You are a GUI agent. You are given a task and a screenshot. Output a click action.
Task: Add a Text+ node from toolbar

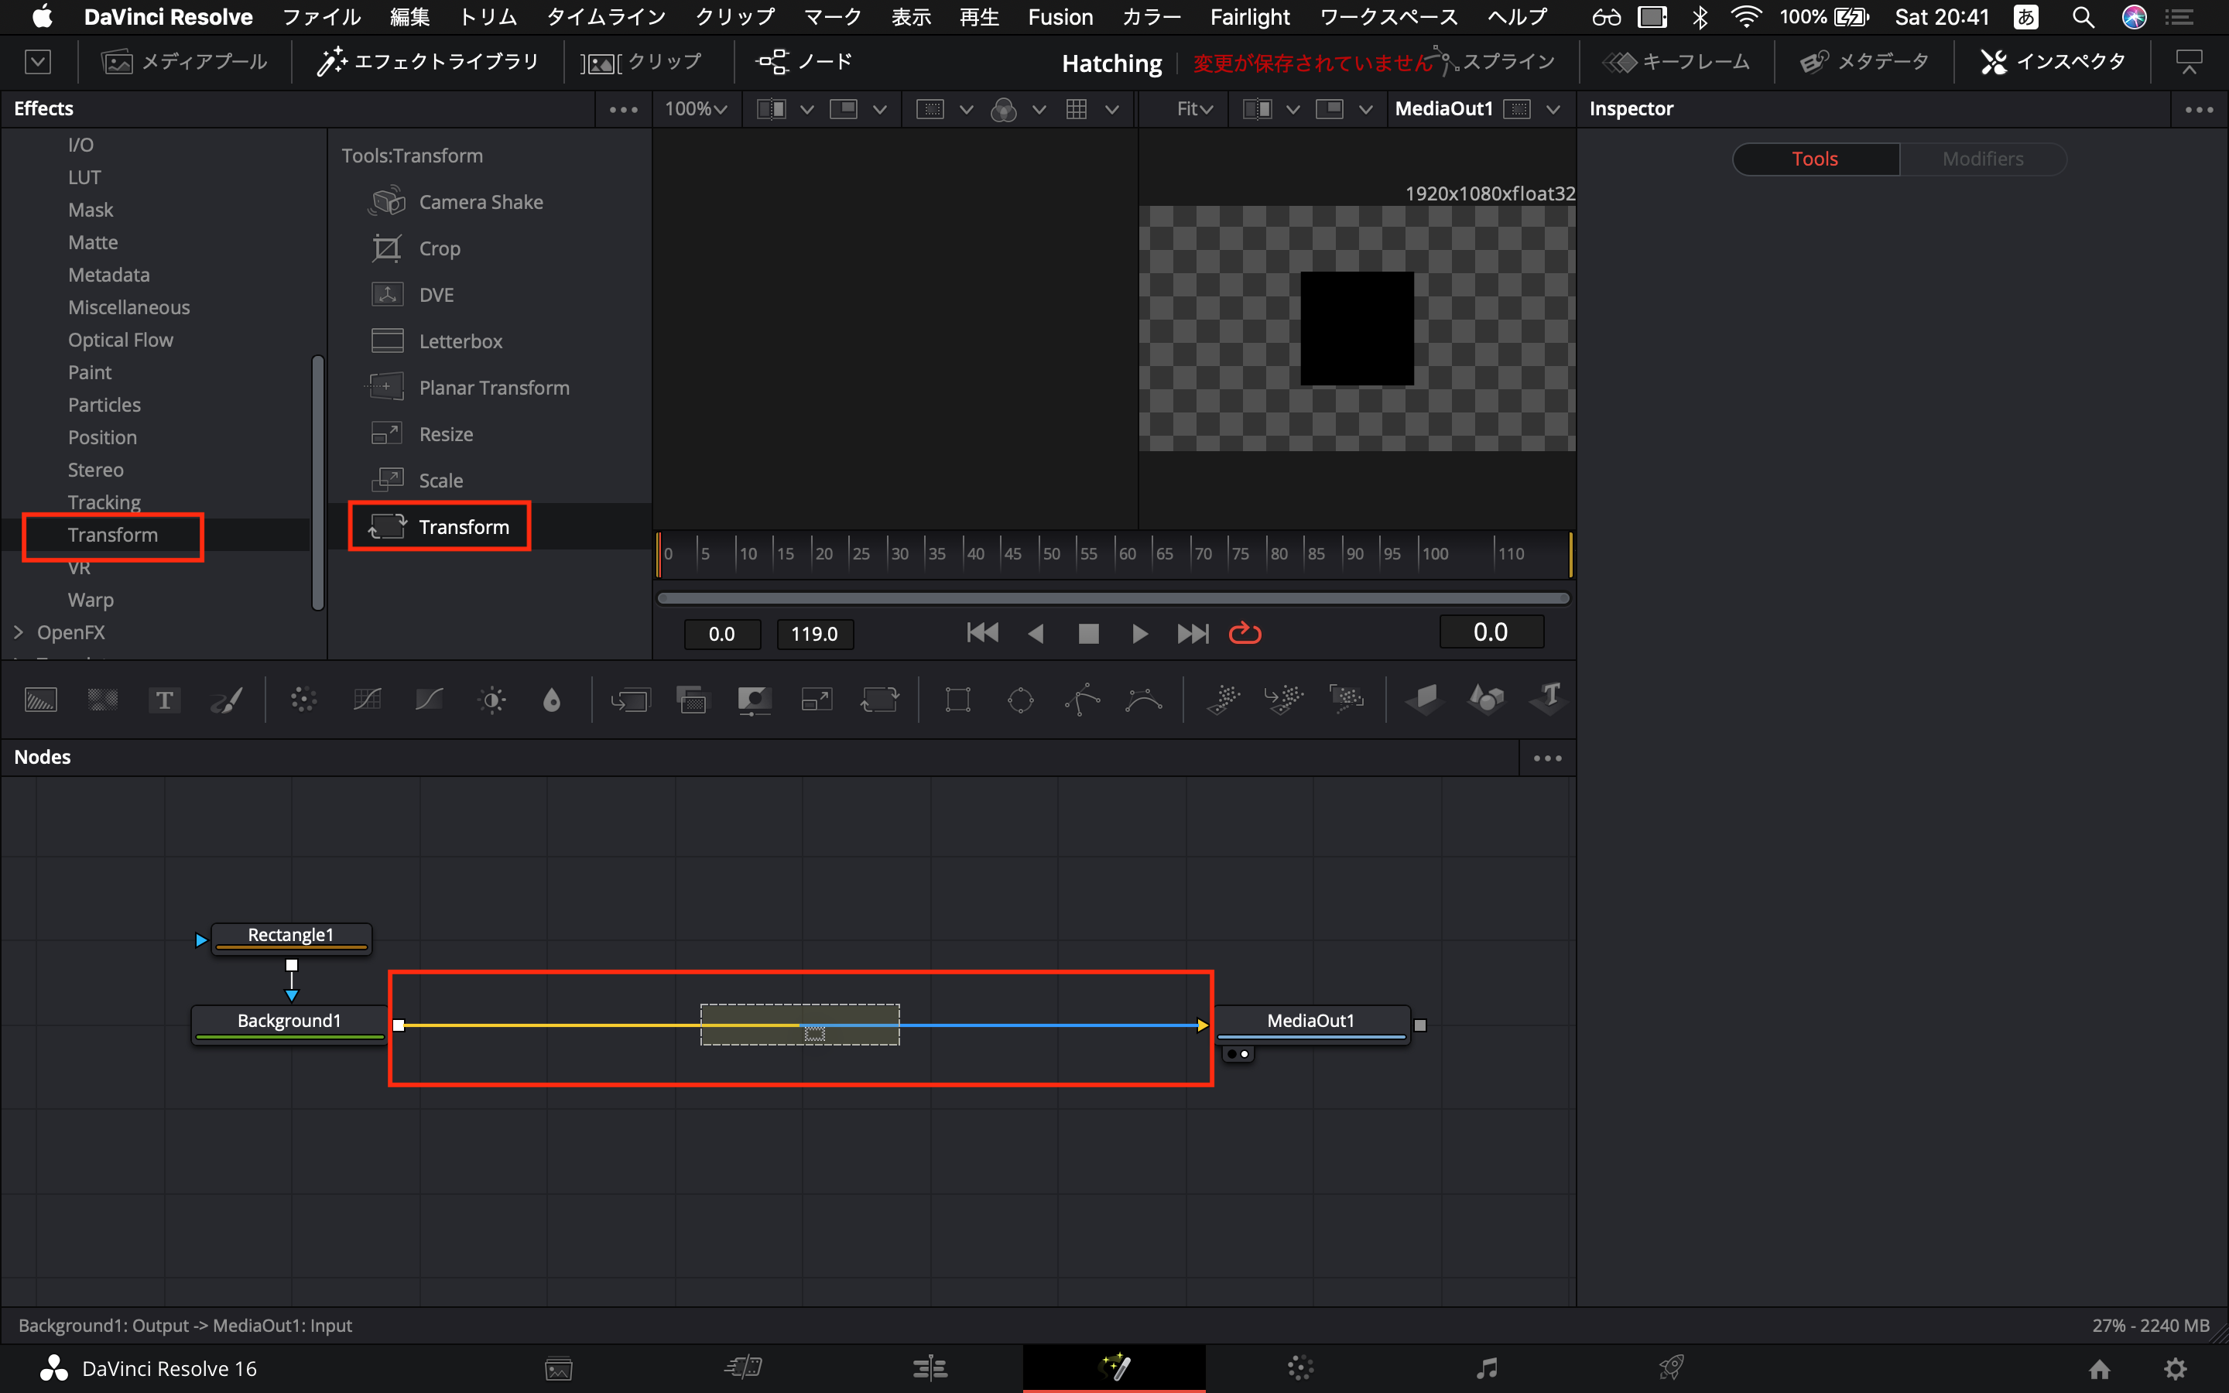(x=164, y=700)
